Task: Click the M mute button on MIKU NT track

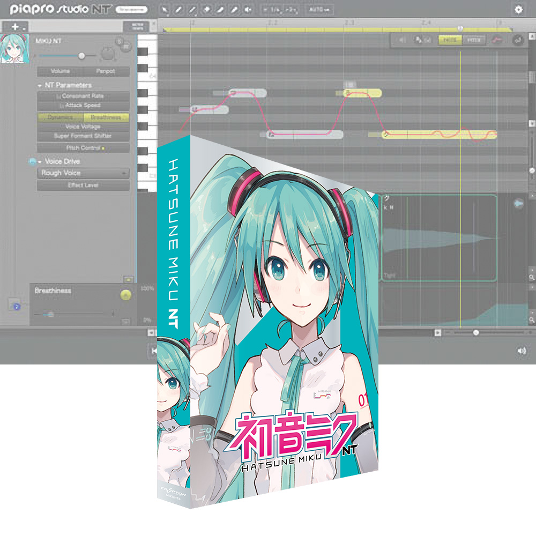Action: [x=126, y=47]
